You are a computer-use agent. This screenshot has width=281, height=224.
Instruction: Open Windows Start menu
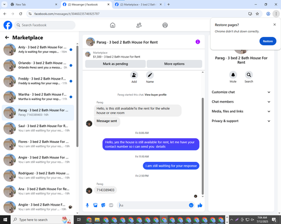pos(5,220)
